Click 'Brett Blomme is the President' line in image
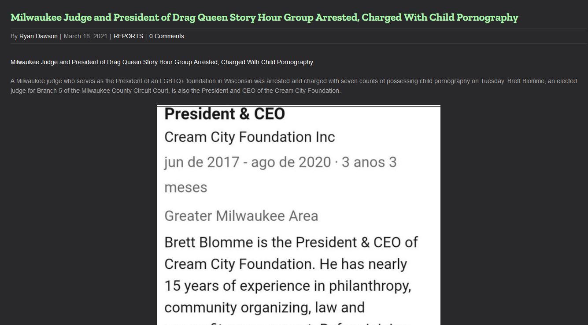588x325 pixels. click(291, 242)
